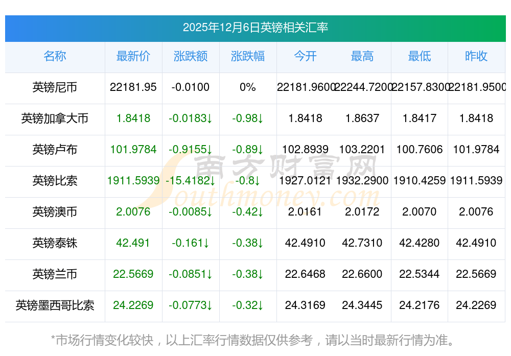511x356 pixels.
Task: Click the 英镑兰币 percent change -0.38↓
Action: (x=248, y=274)
